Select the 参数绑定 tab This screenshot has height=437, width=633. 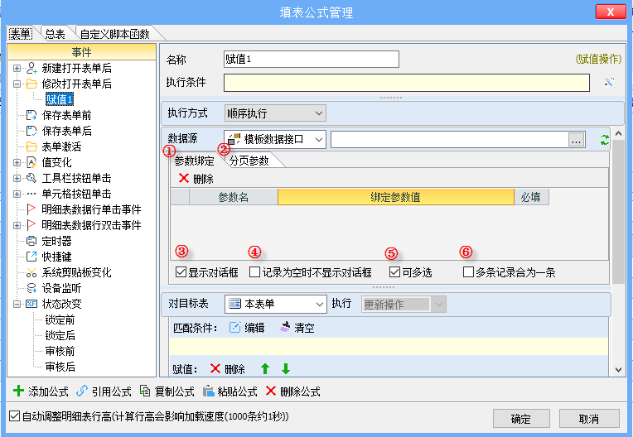[194, 161]
